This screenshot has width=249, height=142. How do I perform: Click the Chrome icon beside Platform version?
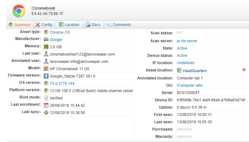(46, 91)
